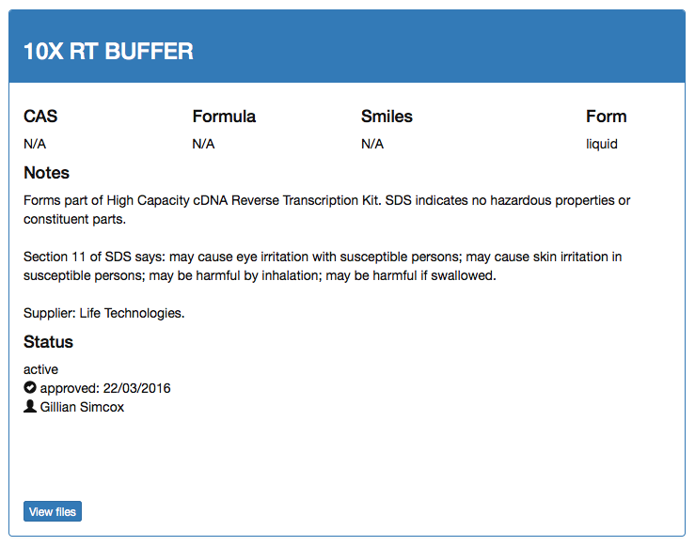Image resolution: width=695 pixels, height=546 pixels.
Task: Click the name Gillian Simcox
Action: (x=82, y=407)
